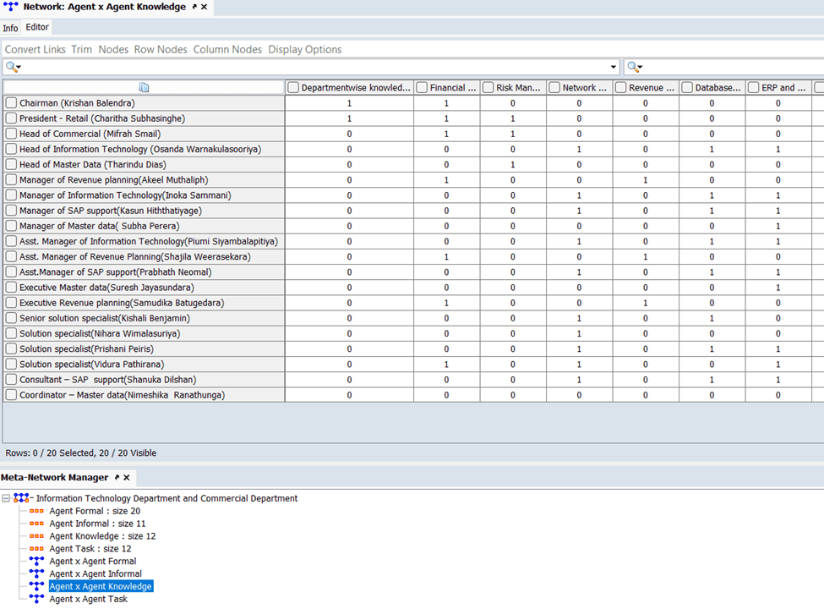824x609 pixels.
Task: Collapse the Information Technology Department tree node
Action: pyautogui.click(x=7, y=498)
